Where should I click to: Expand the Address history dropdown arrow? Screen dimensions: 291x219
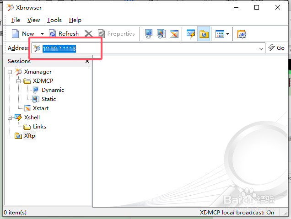[261, 48]
